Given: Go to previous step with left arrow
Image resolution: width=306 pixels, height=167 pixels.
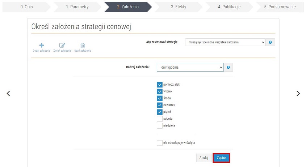Looking at the screenshot, I should point(8,94).
